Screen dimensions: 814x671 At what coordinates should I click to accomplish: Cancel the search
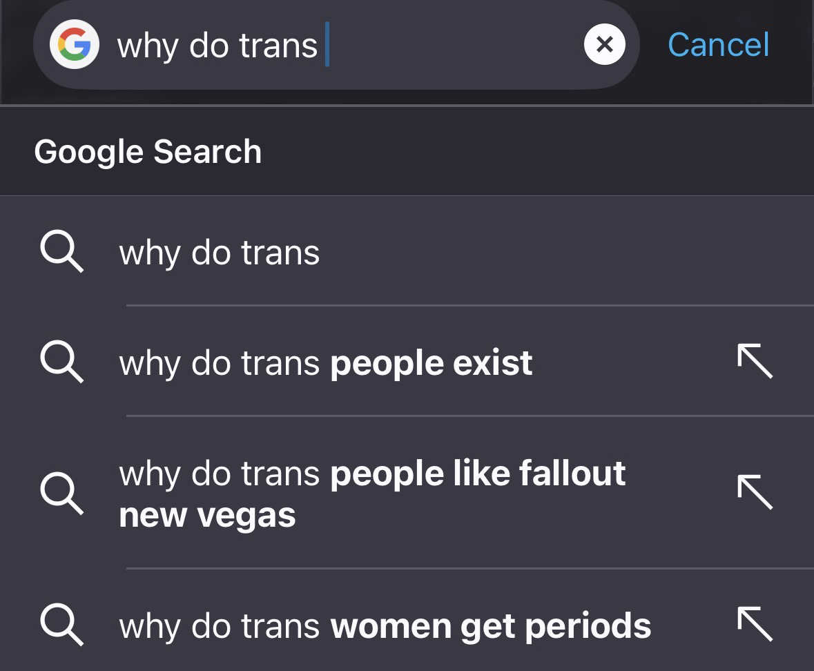pos(718,45)
